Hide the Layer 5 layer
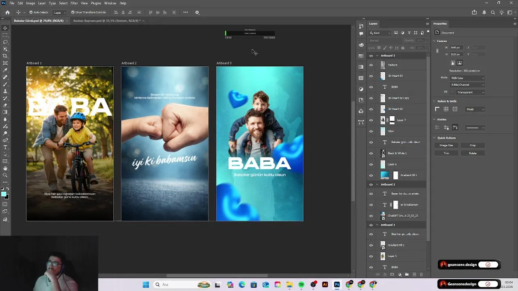Image resolution: width=518 pixels, height=291 pixels. tap(371, 256)
